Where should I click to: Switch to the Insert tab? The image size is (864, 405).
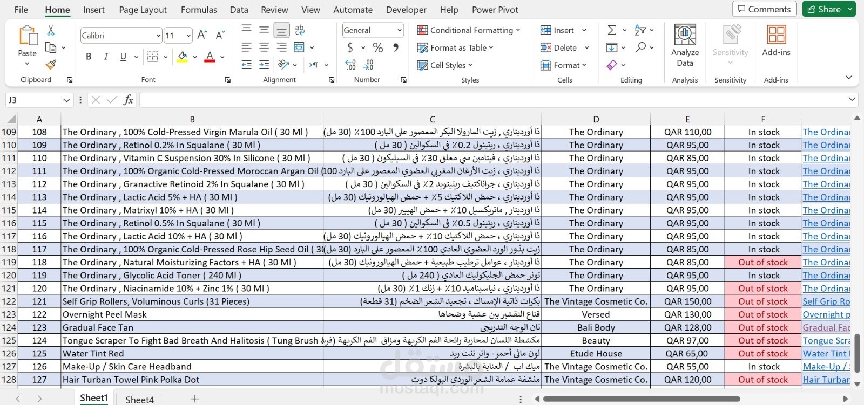tap(94, 10)
